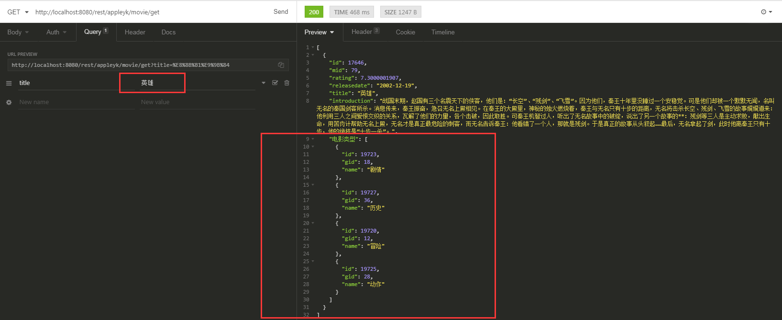
Task: Click the "id": 19720 line
Action: pyautogui.click(x=361, y=231)
